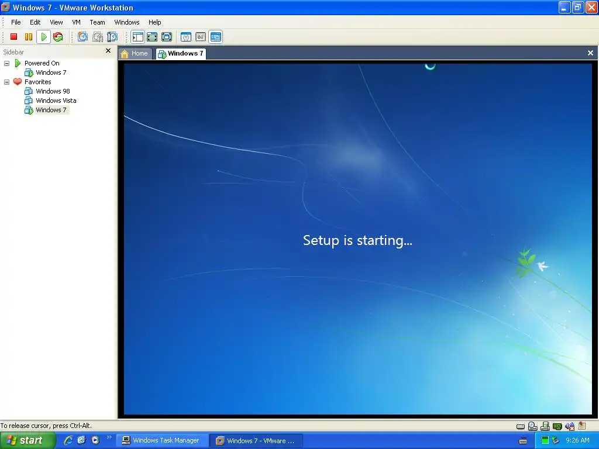Launch Windows Media Player from Quick Launch
599x449 pixels.
click(x=95, y=440)
